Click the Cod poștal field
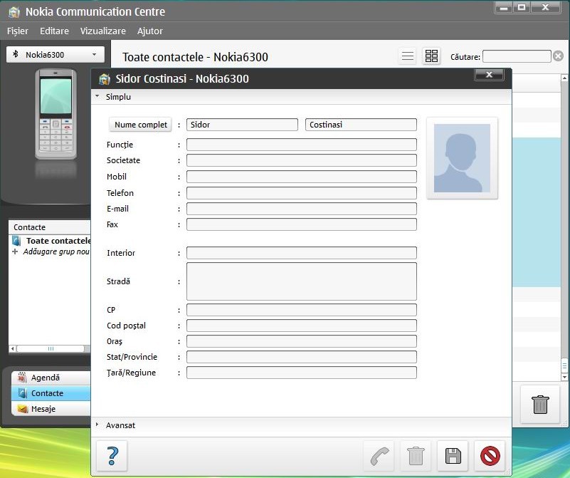The width and height of the screenshot is (570, 478). click(301, 326)
